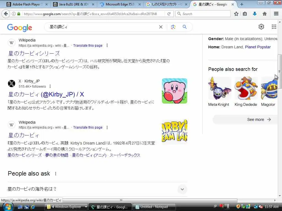This screenshot has width=282, height=211.
Task: Click the site information icon in address bar
Action: tap(14, 14)
